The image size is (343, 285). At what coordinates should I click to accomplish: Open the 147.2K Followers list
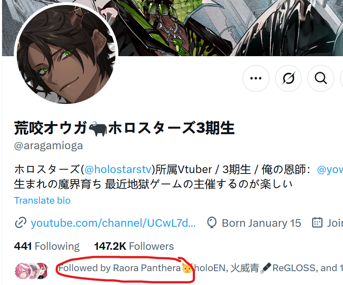(x=134, y=246)
